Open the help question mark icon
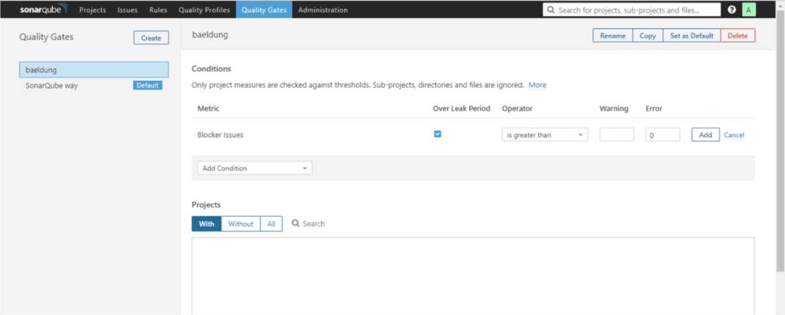 tap(731, 10)
